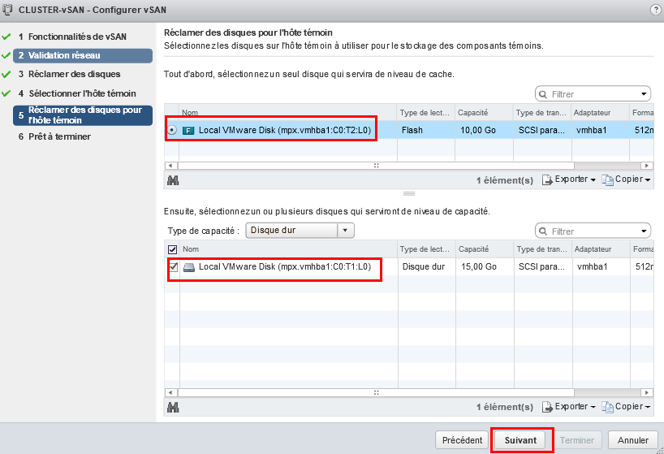This screenshot has width=664, height=454.
Task: Uncheck the disk mpx.vmhba1:C0:T1:L0 checkbox
Action: [173, 267]
